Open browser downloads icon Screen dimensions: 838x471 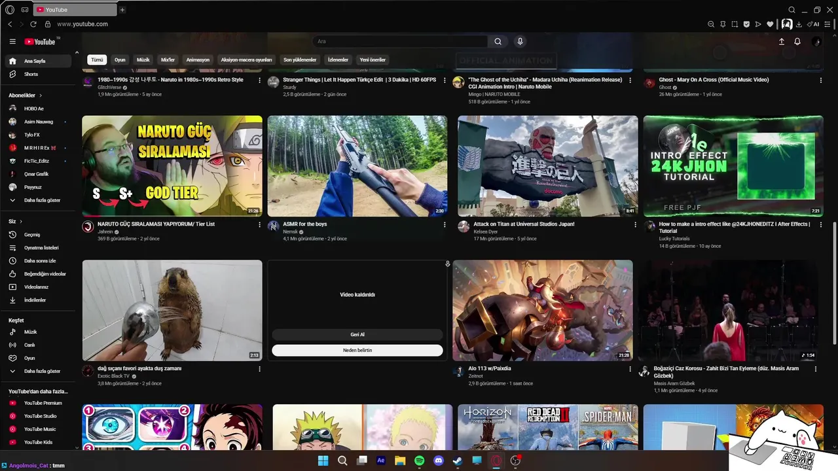pos(799,24)
